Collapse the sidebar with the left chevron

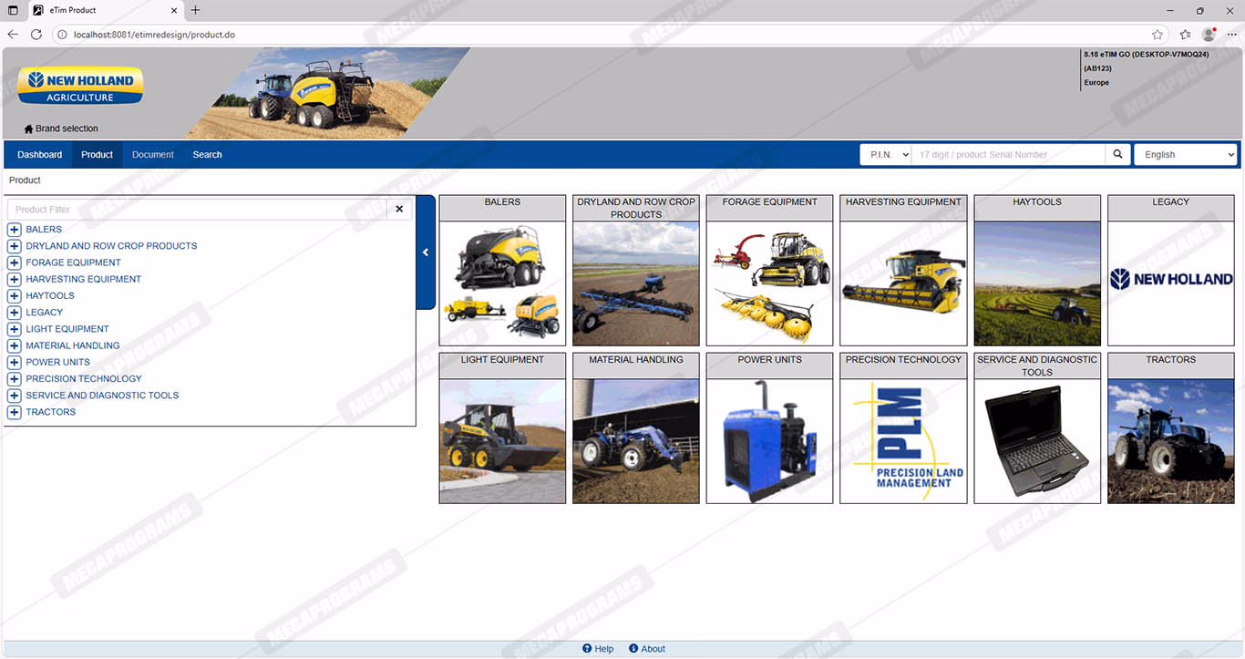coord(426,252)
